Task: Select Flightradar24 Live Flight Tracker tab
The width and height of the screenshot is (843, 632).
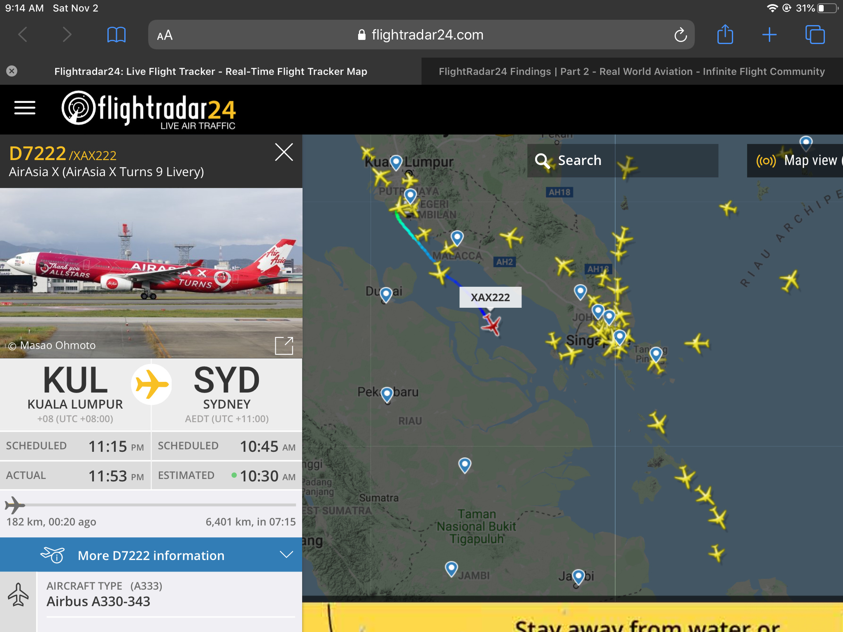Action: [x=211, y=72]
